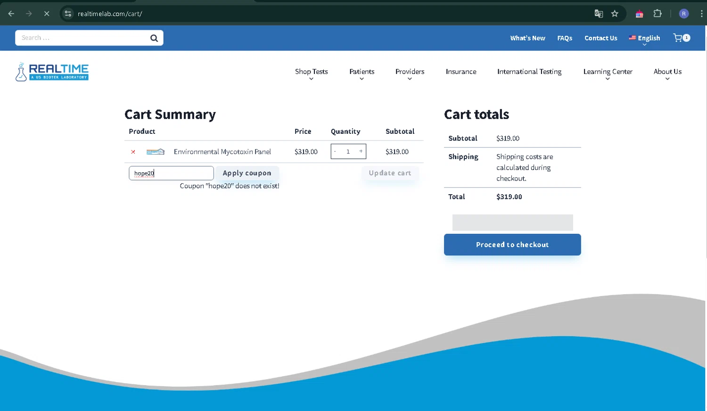Expand the Learning Center menu
This screenshot has height=411, width=707.
pos(608,73)
